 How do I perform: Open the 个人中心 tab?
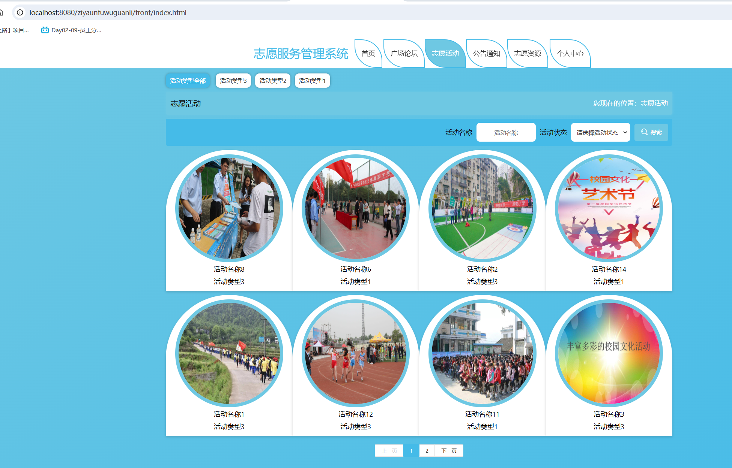(570, 54)
